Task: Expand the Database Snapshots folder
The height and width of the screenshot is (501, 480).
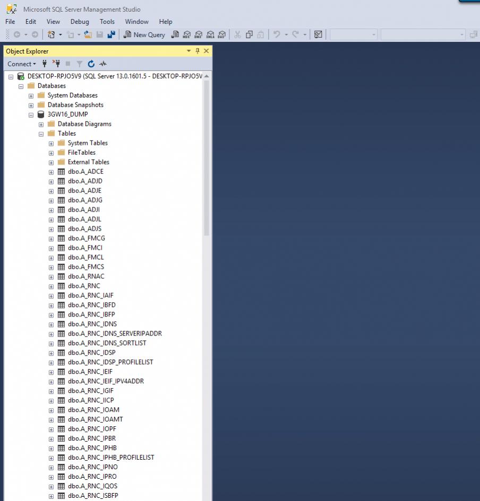Action: pyautogui.click(x=31, y=106)
